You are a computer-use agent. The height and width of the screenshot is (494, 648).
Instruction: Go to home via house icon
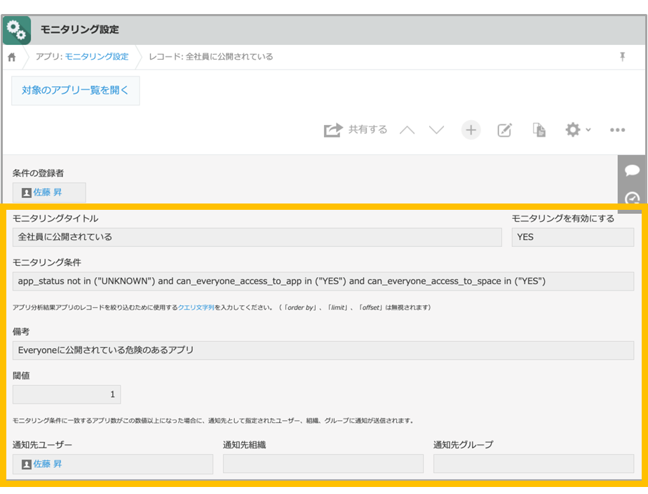[x=12, y=57]
